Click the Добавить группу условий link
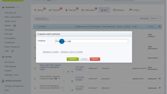The width and height of the screenshot is (167, 94). click(x=71, y=52)
